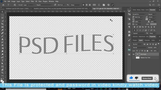The image size is (161, 90).
Task: Open the Character and Paragraph panels toggle
Action: pos(104,5)
